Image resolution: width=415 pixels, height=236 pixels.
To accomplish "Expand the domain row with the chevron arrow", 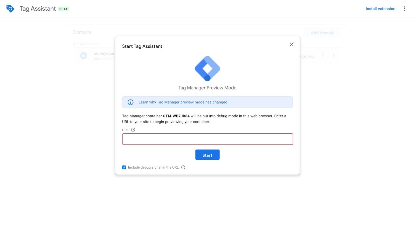I will click(x=334, y=56).
